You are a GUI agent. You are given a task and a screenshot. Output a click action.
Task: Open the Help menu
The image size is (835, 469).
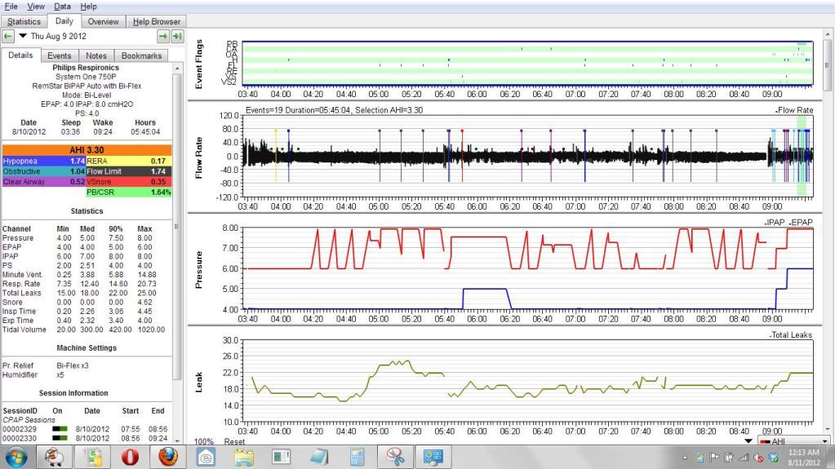click(88, 7)
